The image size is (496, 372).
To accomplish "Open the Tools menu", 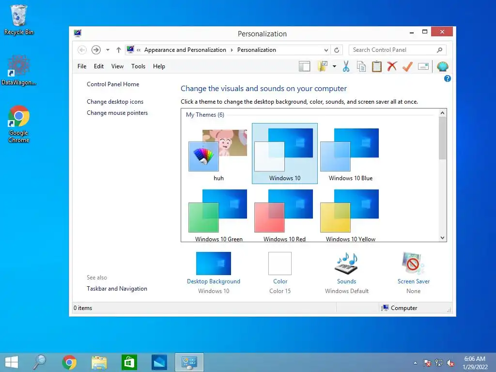I will [138, 66].
